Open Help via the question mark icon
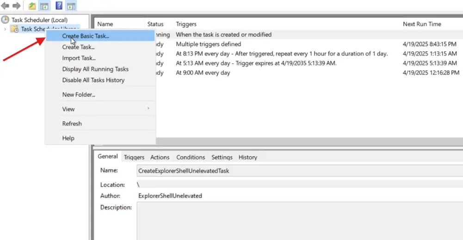The image size is (463, 240). tap(59, 6)
